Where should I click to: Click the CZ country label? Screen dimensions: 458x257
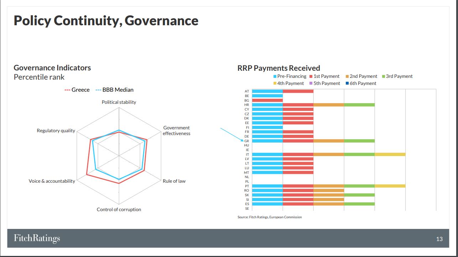click(247, 114)
